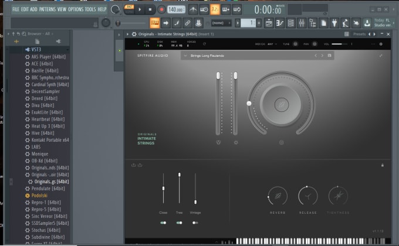Click the Spitfire refresh icon near VOICES
399x246 pixels.
coord(204,44)
